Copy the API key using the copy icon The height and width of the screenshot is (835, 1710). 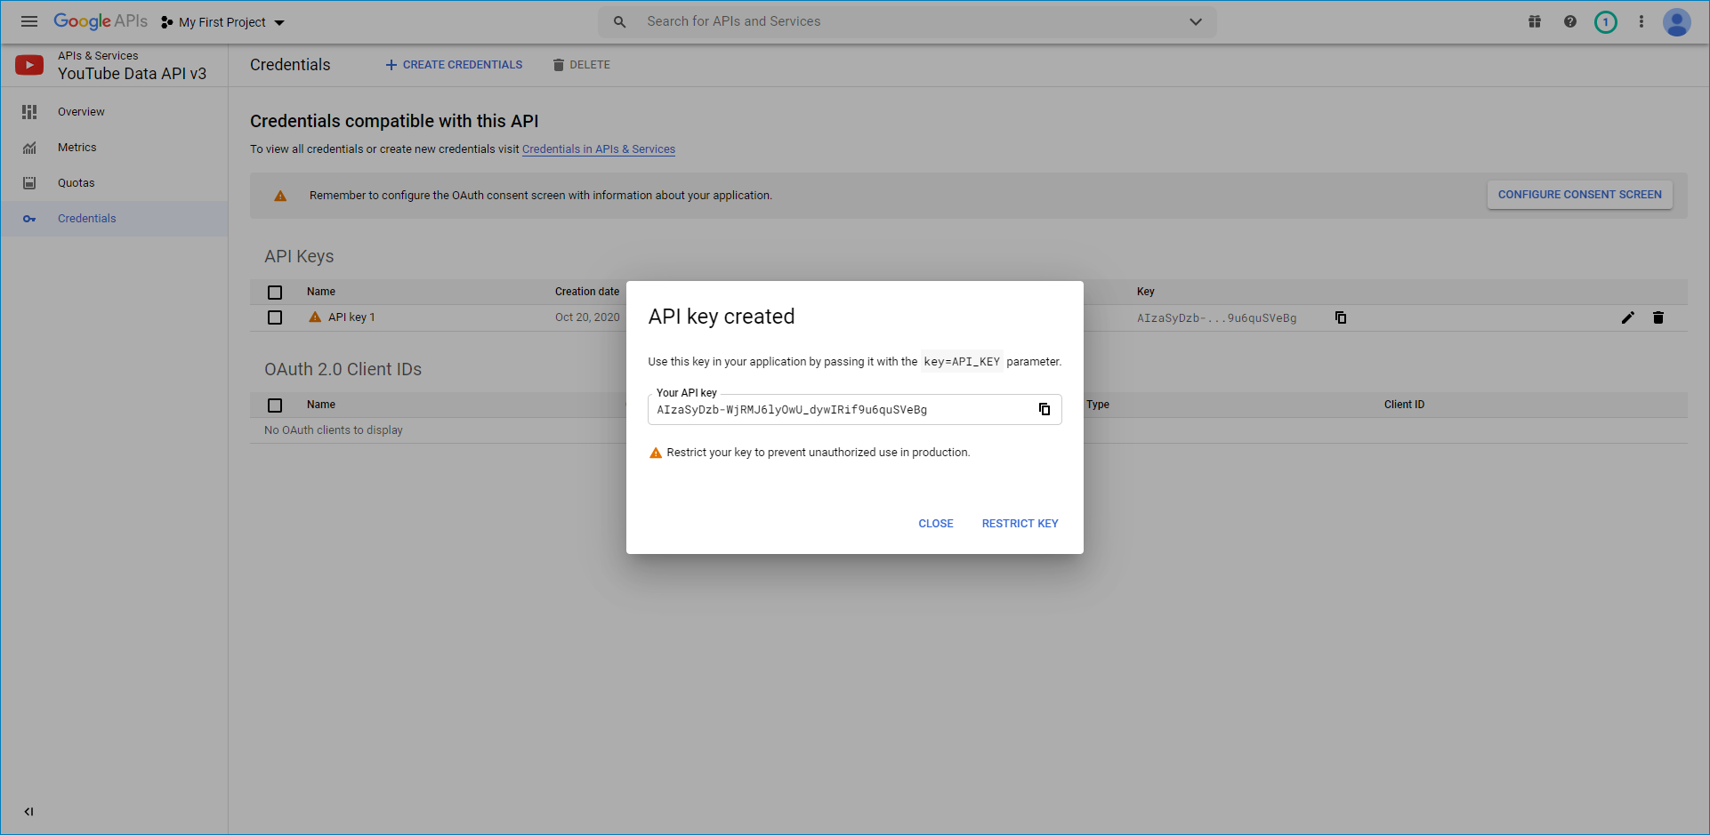pos(1044,409)
